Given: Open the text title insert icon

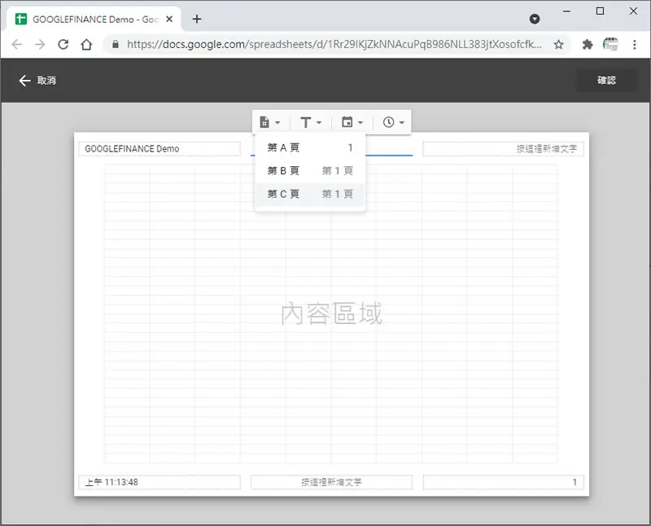Looking at the screenshot, I should point(306,123).
